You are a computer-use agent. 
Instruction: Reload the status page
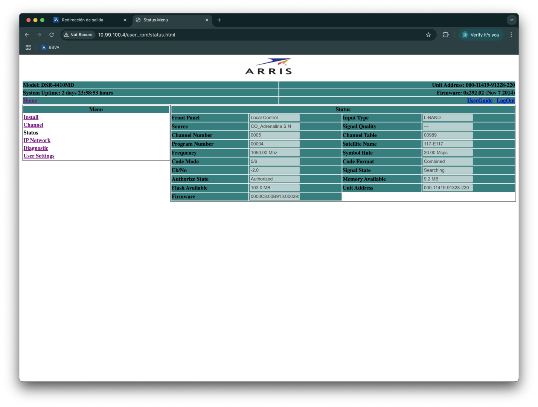point(52,35)
